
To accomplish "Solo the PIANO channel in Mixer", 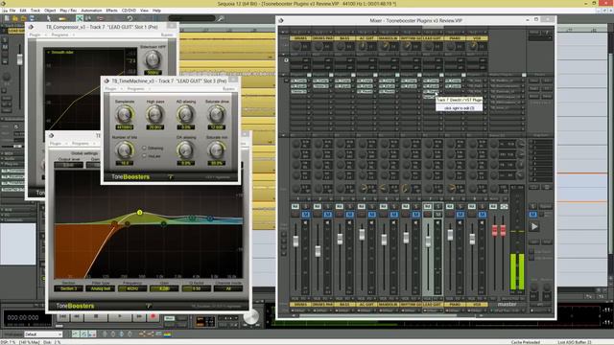I will (460, 206).
